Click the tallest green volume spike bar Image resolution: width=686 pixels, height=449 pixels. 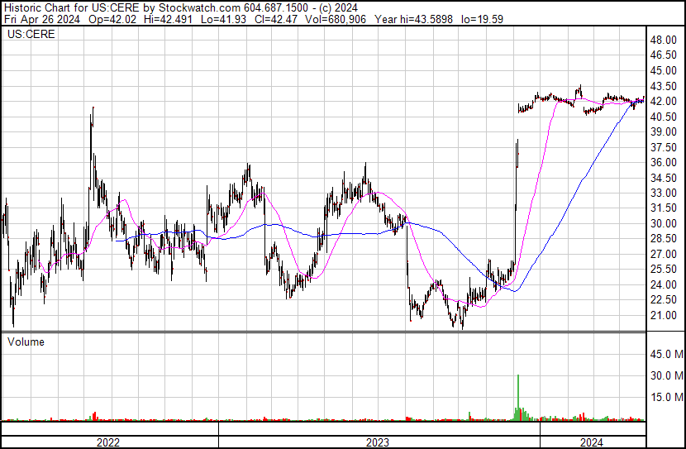pos(518,398)
